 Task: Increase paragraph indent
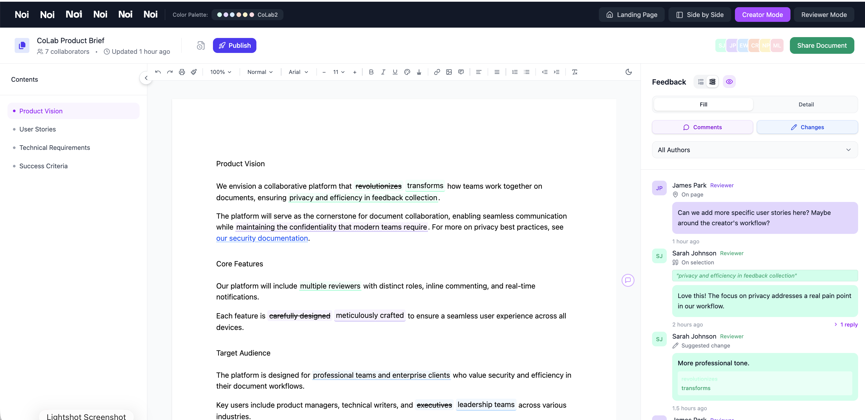pos(557,72)
